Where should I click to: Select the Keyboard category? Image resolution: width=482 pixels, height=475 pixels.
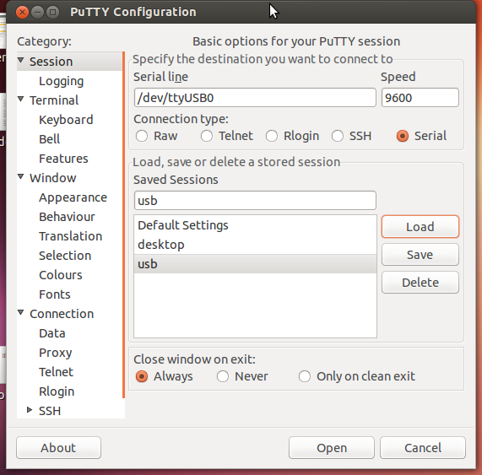66,120
